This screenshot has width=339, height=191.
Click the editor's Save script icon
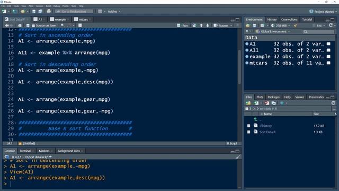coord(28,25)
